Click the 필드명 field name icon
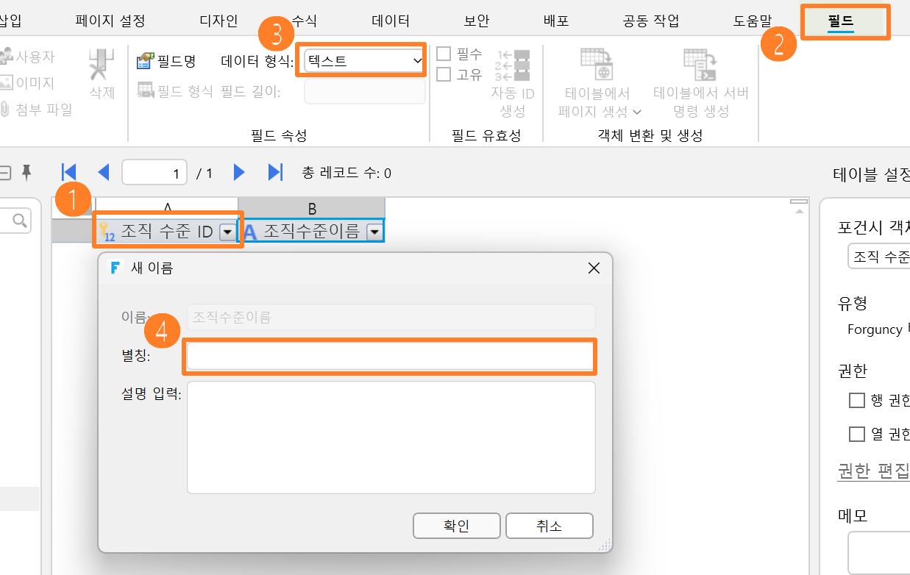Image resolution: width=910 pixels, height=575 pixels. tap(146, 61)
